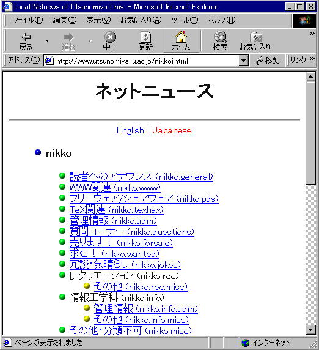Viewport: 319px width, 350px height.
Task: Click the Stop (中止) toolbar icon
Action: pos(111,37)
